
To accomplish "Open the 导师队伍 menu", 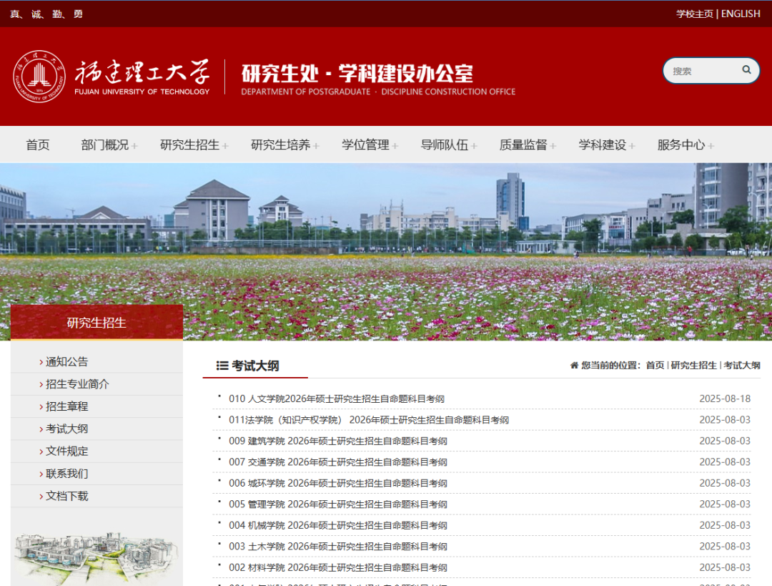I will click(445, 145).
